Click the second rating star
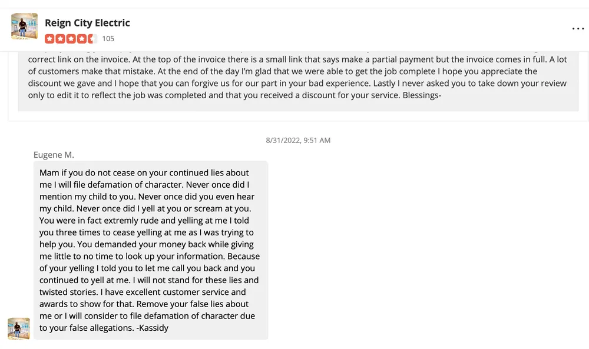589x349 pixels. point(60,39)
